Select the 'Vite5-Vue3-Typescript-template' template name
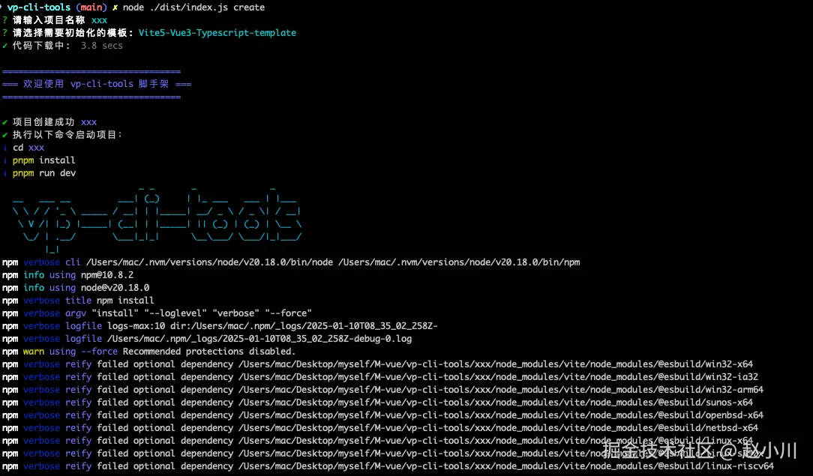813x476 pixels. pos(217,33)
